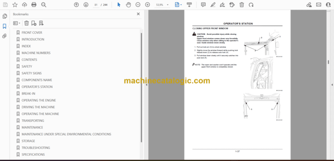Viewport: 334px width, 161px height.
Task: Click the share with others person icon
Action: [328, 5]
